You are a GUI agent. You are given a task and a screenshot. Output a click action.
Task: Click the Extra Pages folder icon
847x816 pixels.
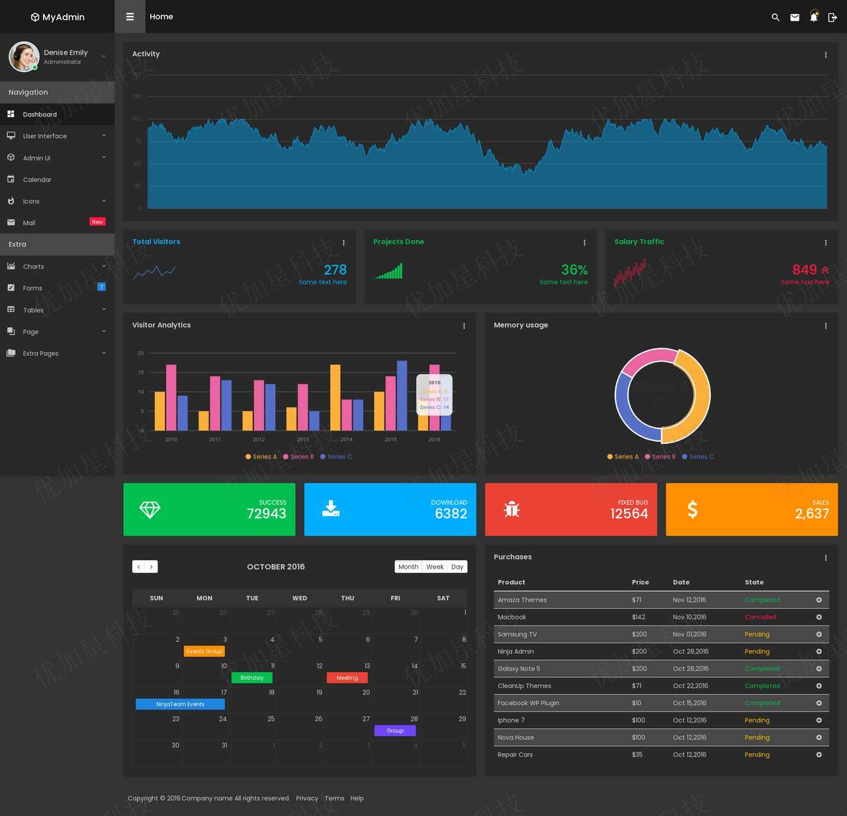[11, 353]
